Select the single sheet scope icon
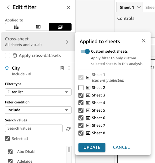Screen dimensions: 155x163 [x=38, y=27]
